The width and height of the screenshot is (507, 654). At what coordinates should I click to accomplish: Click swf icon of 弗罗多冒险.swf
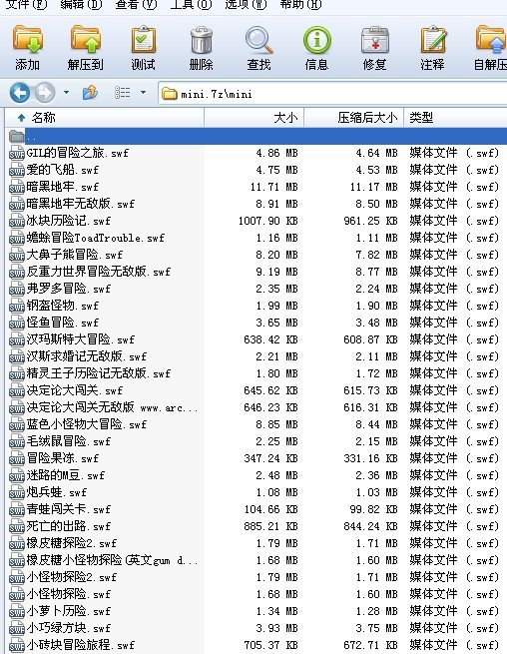17,289
